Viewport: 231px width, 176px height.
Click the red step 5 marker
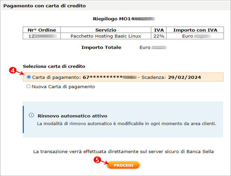click(97, 160)
